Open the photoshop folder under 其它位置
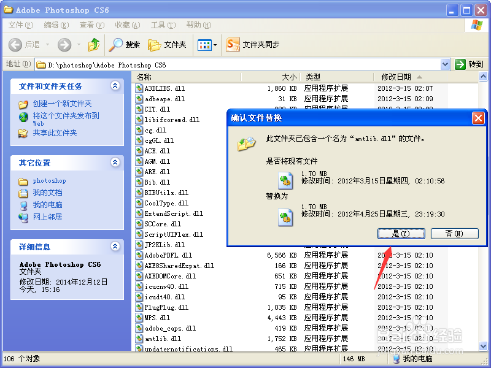Image resolution: width=491 pixels, height=368 pixels. (49, 180)
